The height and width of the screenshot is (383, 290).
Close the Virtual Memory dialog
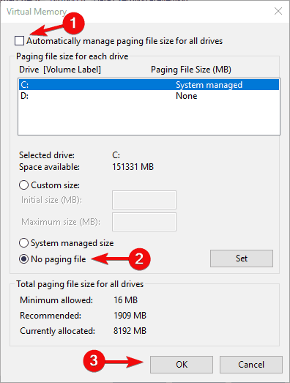(x=278, y=11)
